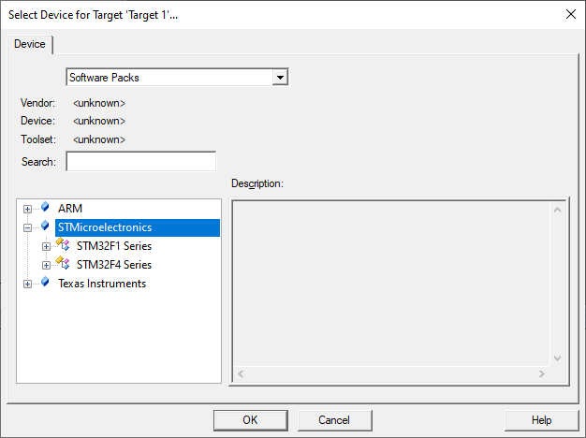
Task: Click into the Search input field
Action: click(141, 162)
